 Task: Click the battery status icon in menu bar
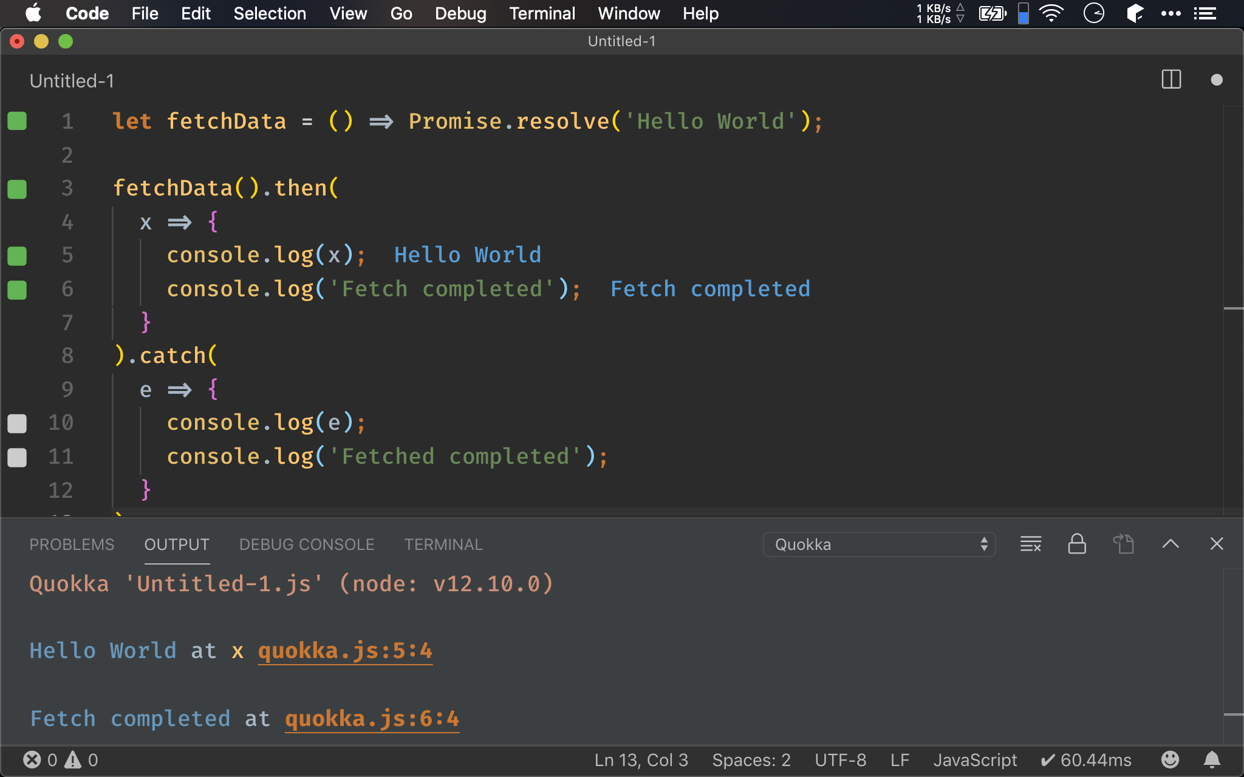pyautogui.click(x=993, y=13)
